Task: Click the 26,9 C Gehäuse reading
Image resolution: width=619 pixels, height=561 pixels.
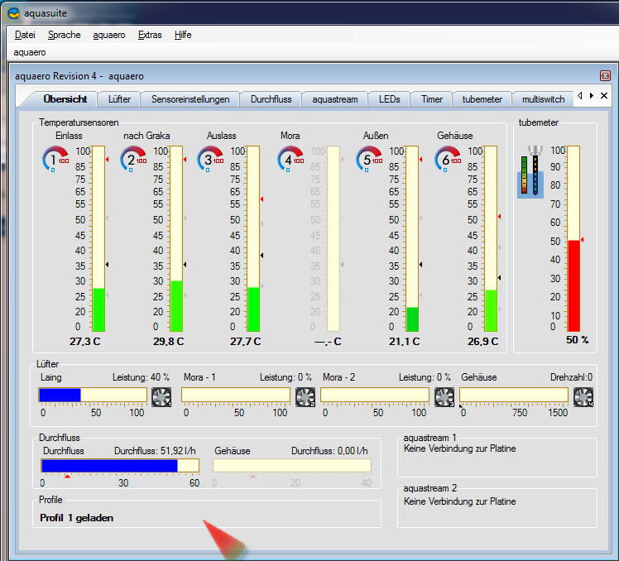Action: [482, 342]
